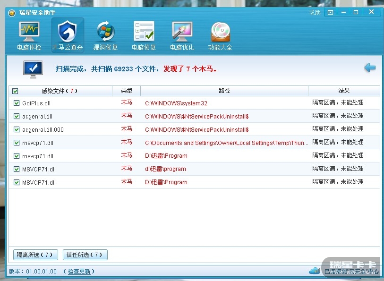Click the 木马 type cell of GdiPlus.dll row
384x281 pixels.
pos(127,102)
